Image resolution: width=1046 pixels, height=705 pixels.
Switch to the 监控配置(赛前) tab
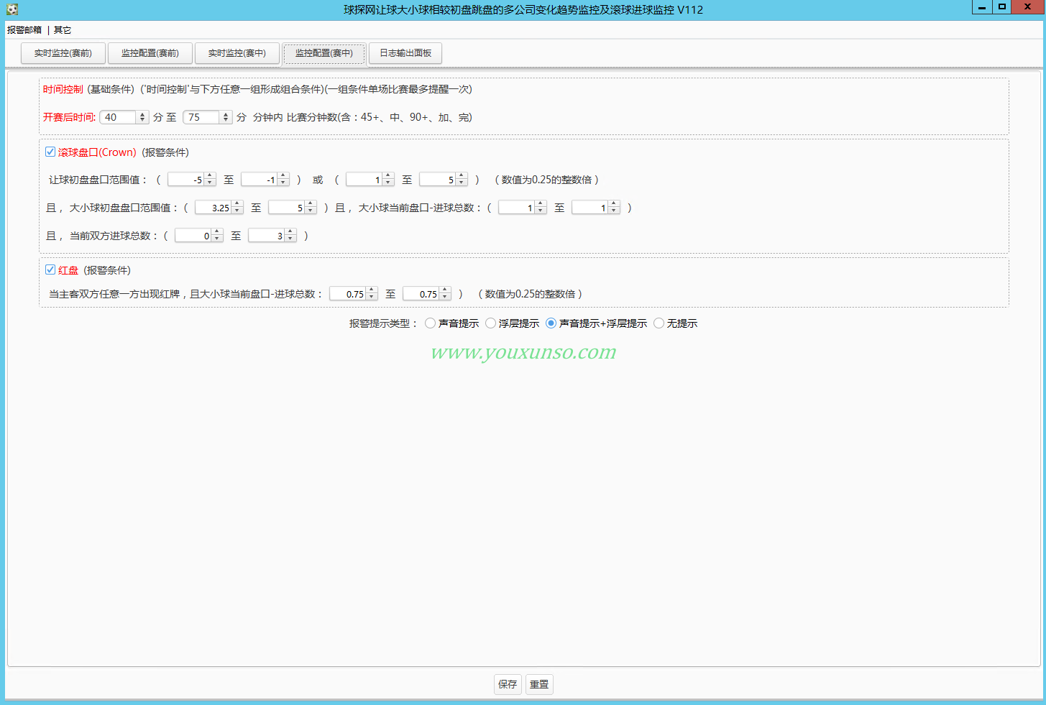(150, 53)
